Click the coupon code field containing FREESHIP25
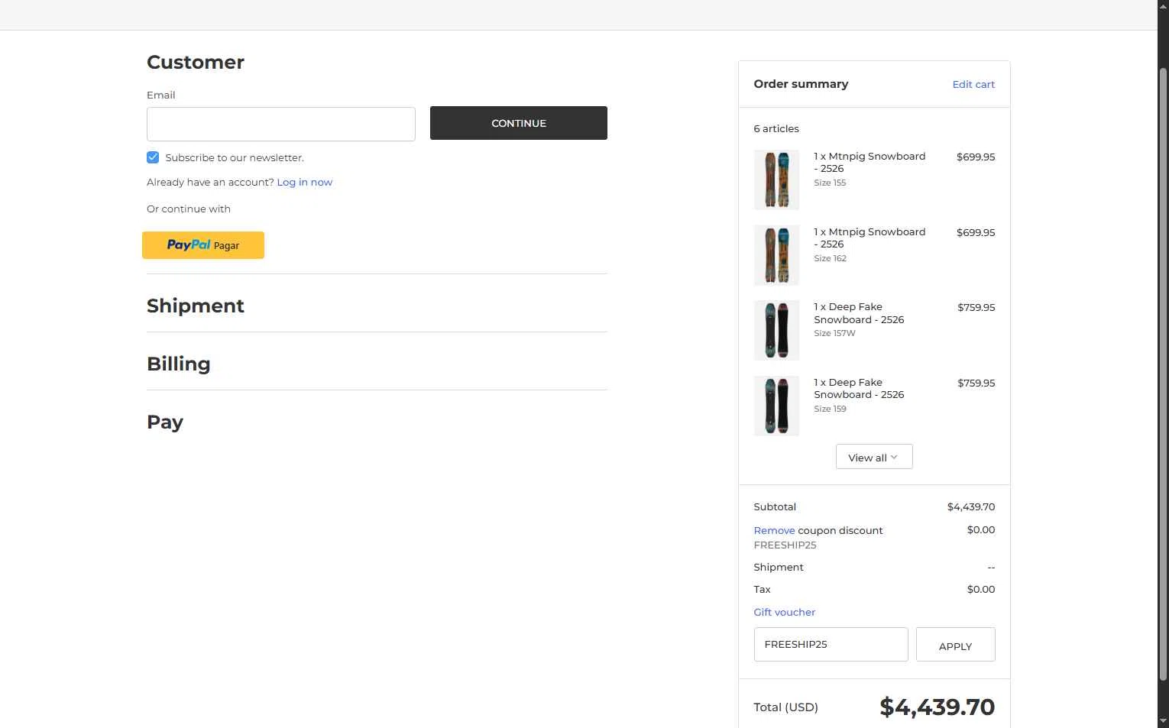Viewport: 1169px width, 728px height. [x=831, y=644]
